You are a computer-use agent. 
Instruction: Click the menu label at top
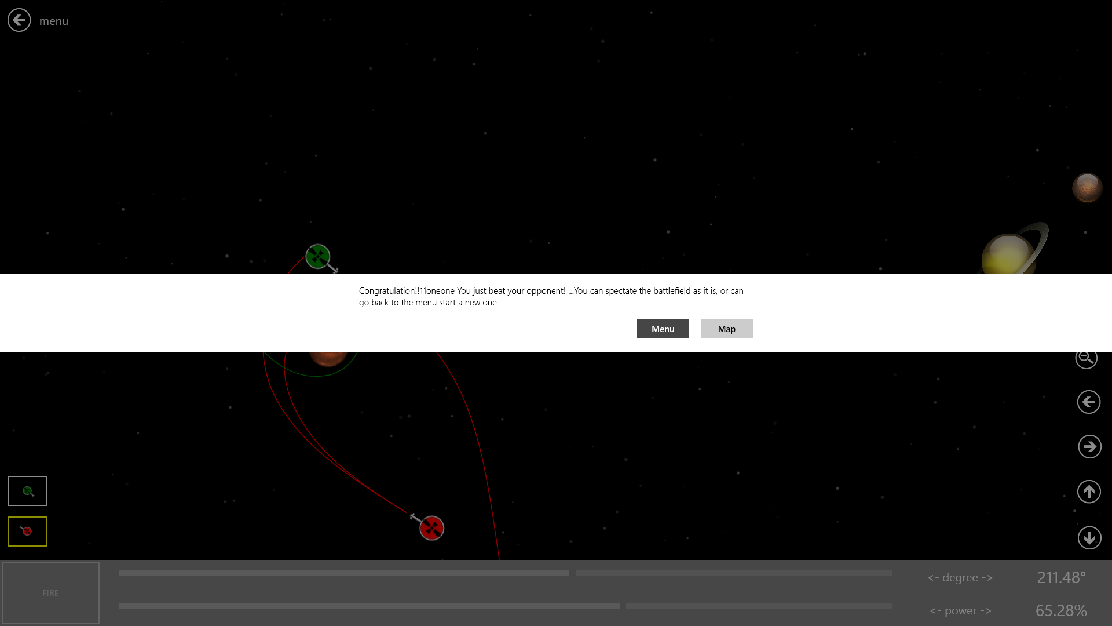(54, 21)
